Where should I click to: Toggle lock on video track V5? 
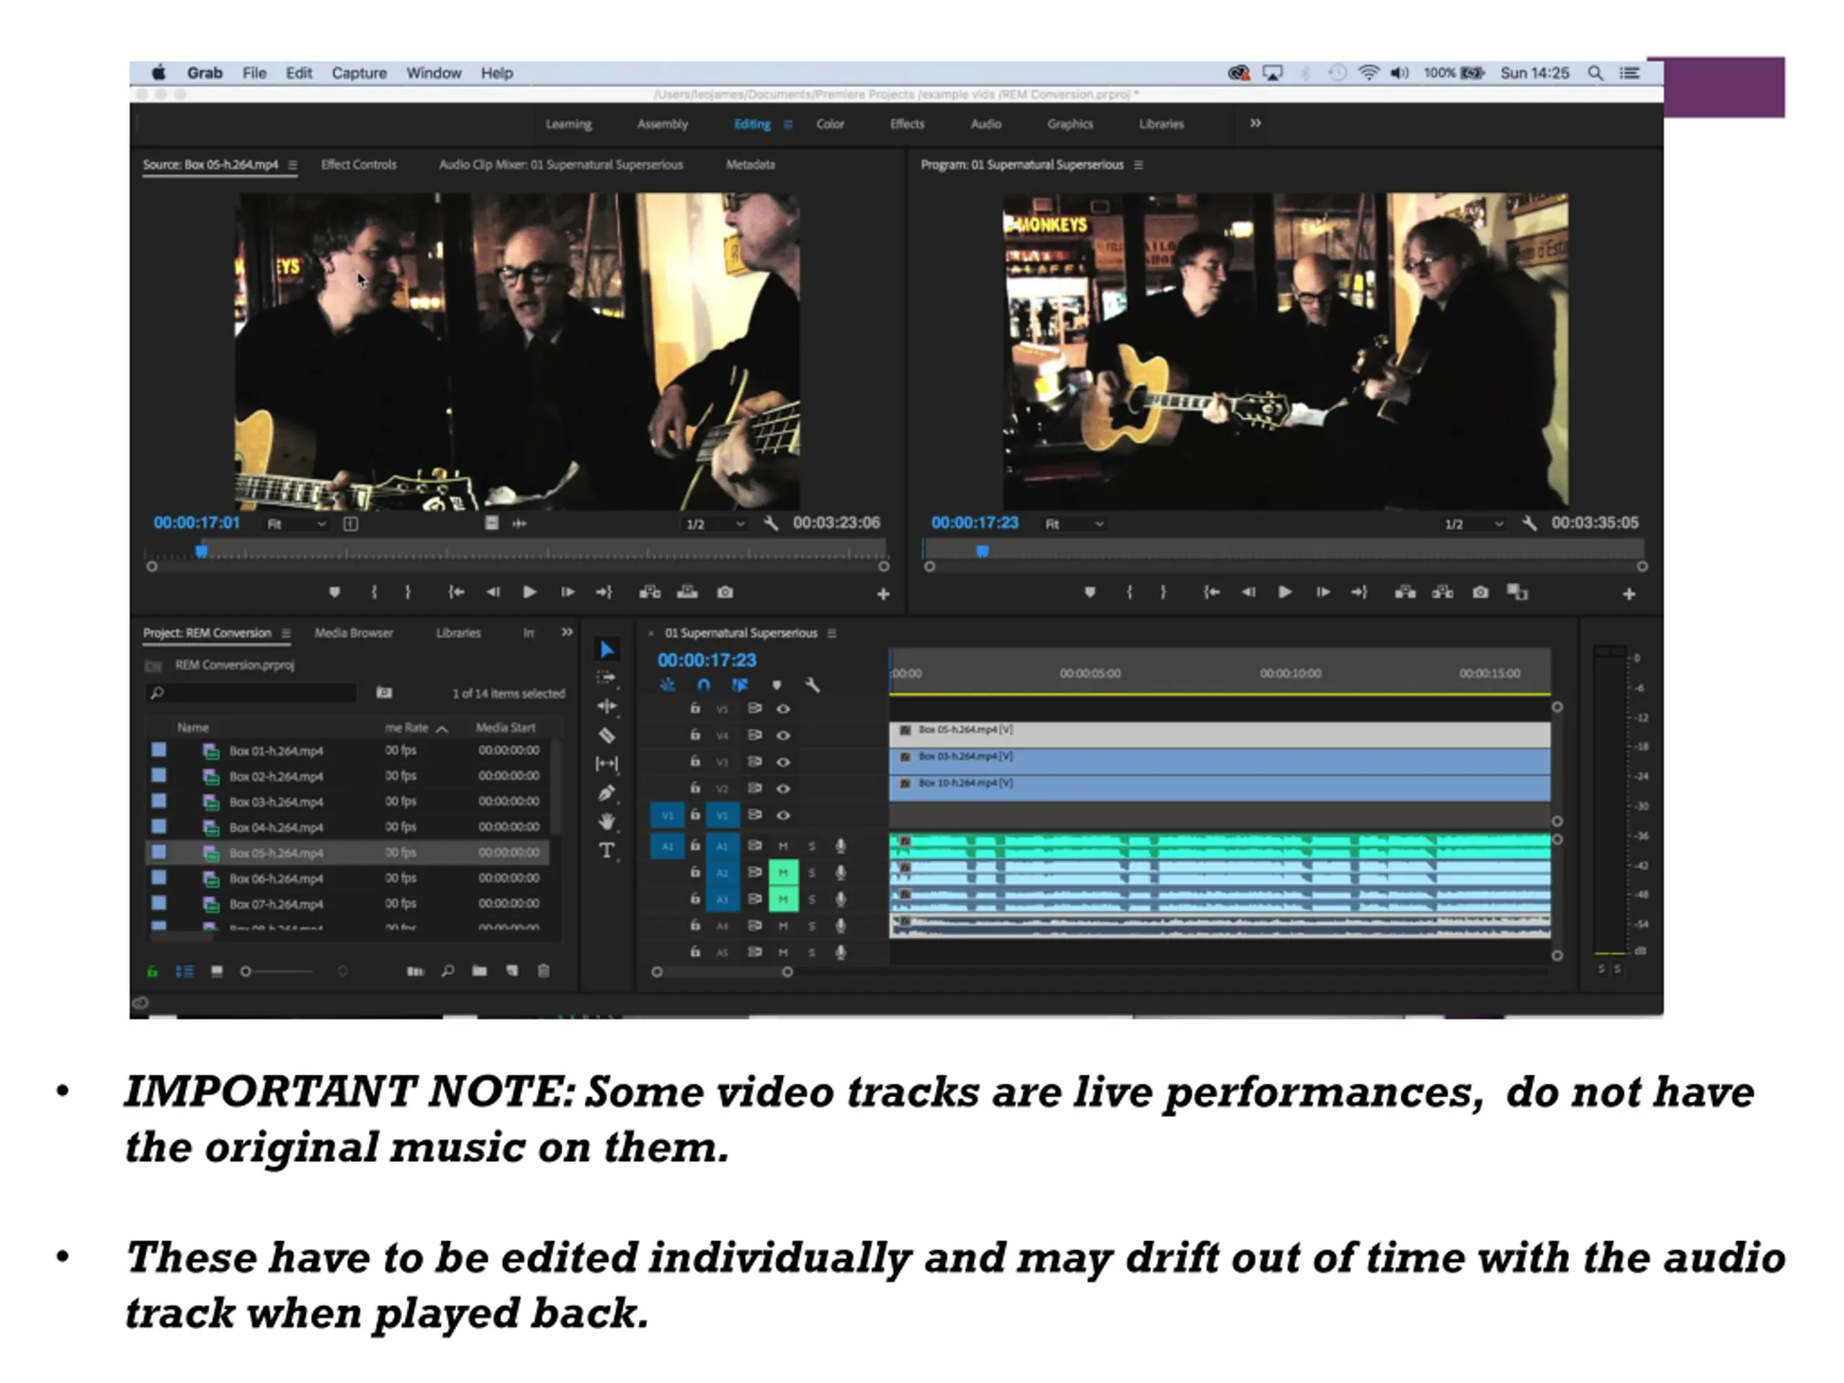(694, 709)
